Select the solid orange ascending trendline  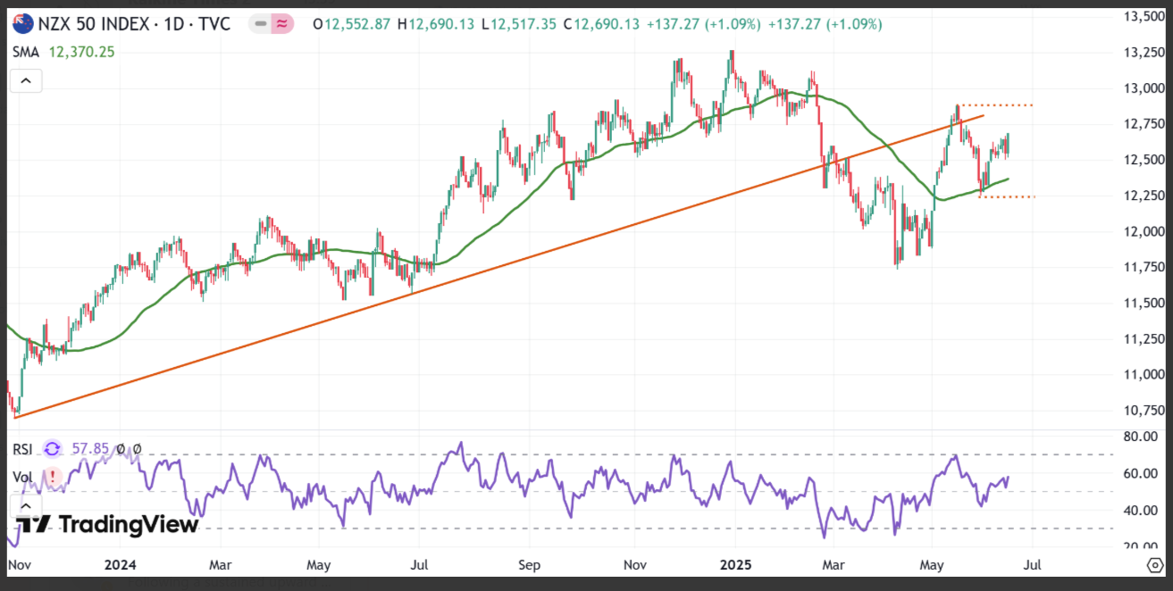(500, 266)
